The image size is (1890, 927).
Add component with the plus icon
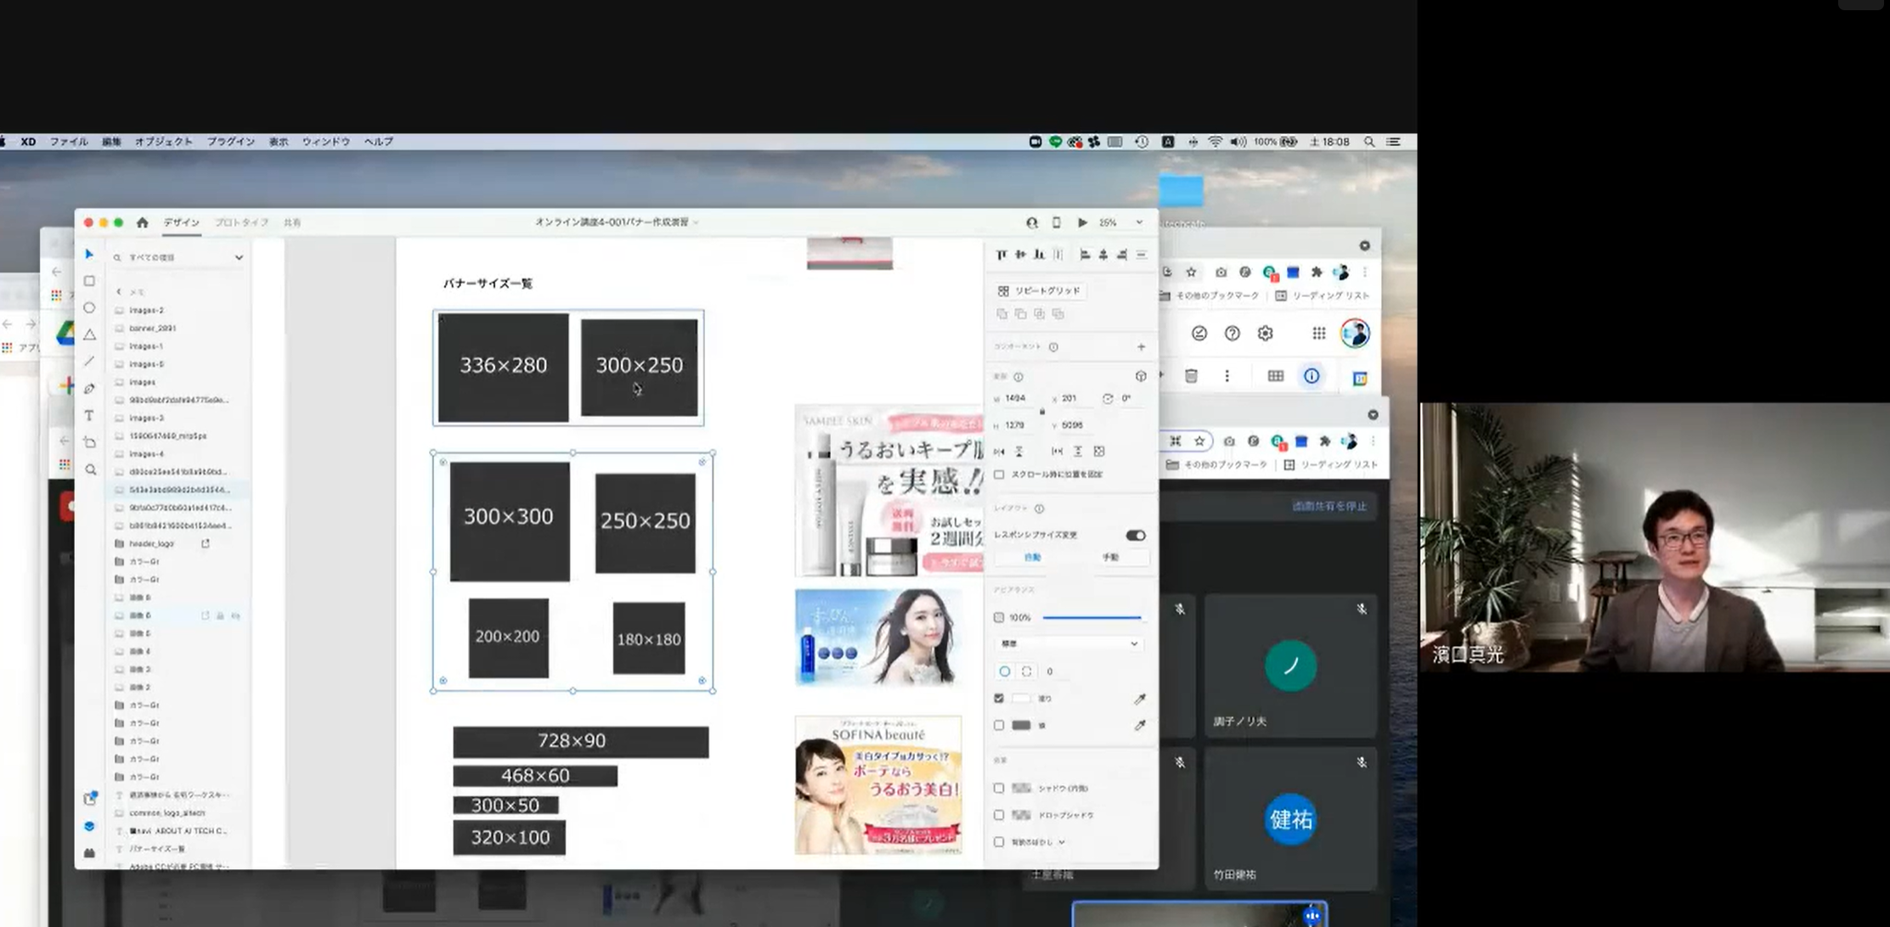(1141, 346)
